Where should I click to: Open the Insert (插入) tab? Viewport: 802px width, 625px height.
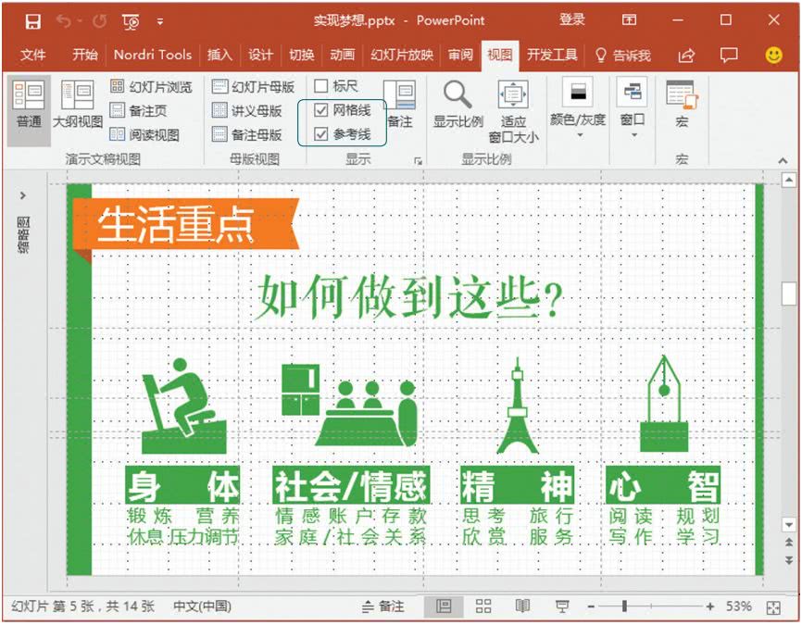(219, 55)
